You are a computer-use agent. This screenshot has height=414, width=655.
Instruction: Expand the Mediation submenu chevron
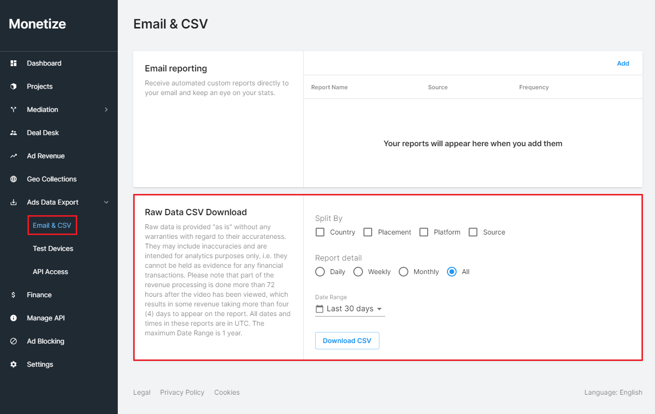coord(106,110)
